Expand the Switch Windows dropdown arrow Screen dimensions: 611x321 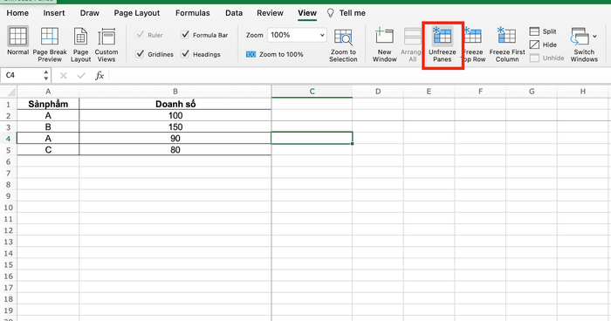[594, 37]
